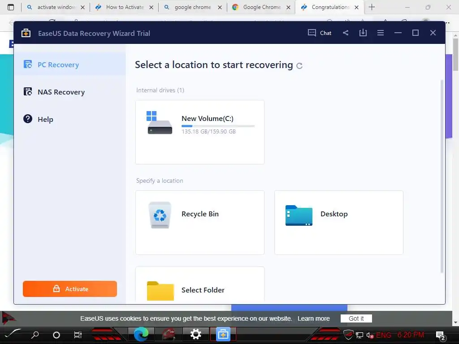This screenshot has width=459, height=344.
Task: Click 'Got it' on cookie banner
Action: [356, 318]
